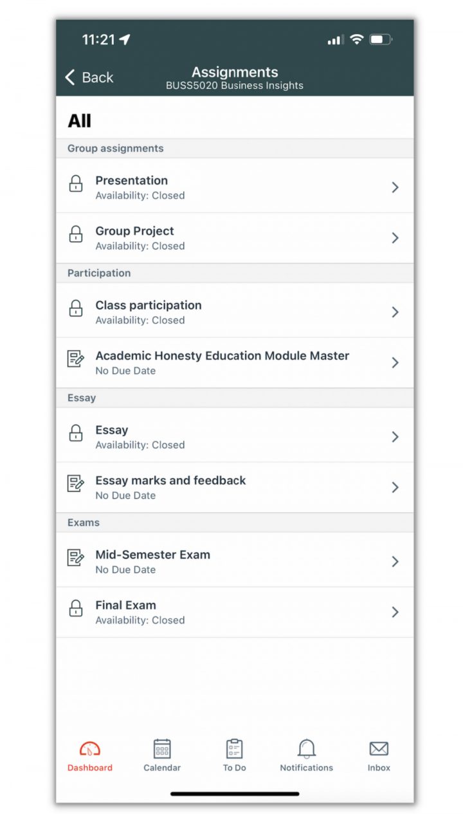The height and width of the screenshot is (814, 463).
Task: Tap the Inbox envelope icon
Action: pos(379,749)
